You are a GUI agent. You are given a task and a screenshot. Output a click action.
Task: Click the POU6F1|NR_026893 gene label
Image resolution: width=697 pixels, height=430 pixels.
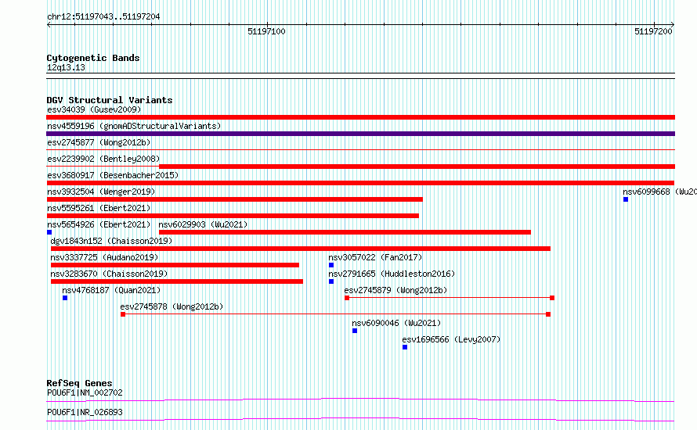tap(85, 412)
